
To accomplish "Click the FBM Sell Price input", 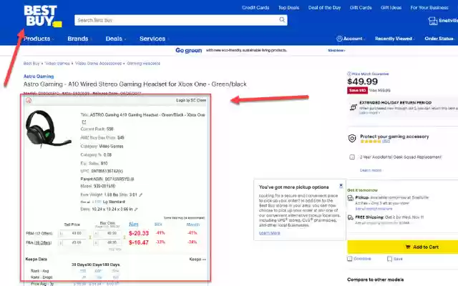I will (72, 234).
